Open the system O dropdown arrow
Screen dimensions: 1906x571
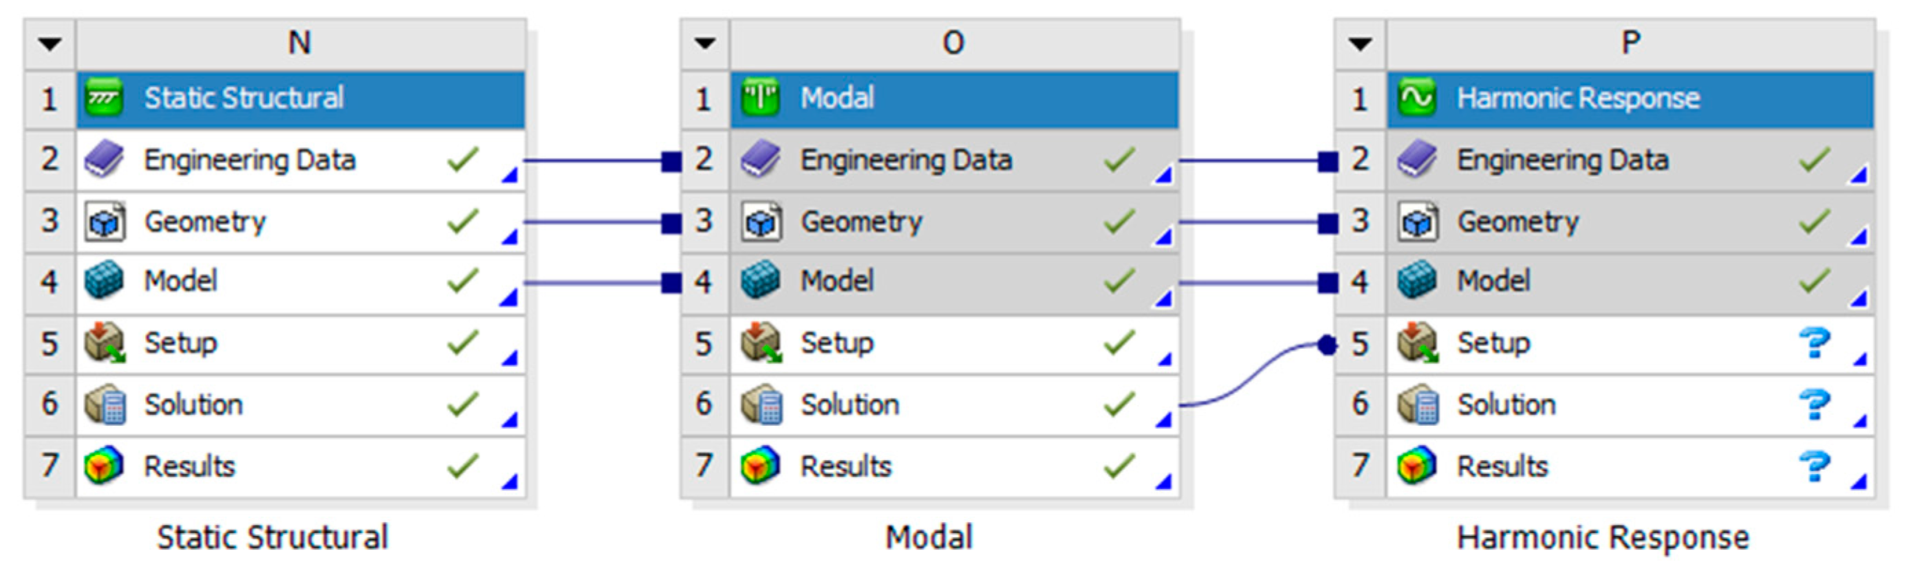click(705, 43)
